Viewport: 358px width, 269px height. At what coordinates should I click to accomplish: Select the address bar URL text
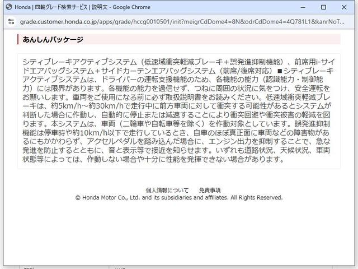[x=182, y=22]
